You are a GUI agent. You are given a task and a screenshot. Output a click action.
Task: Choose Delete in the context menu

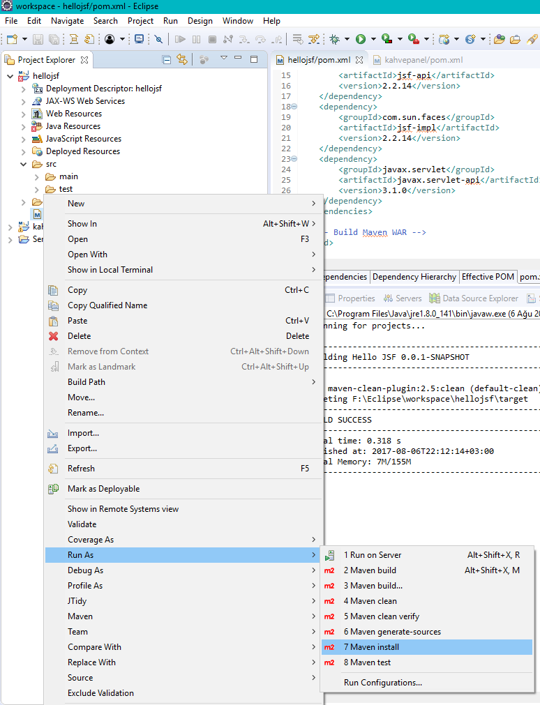click(184, 336)
